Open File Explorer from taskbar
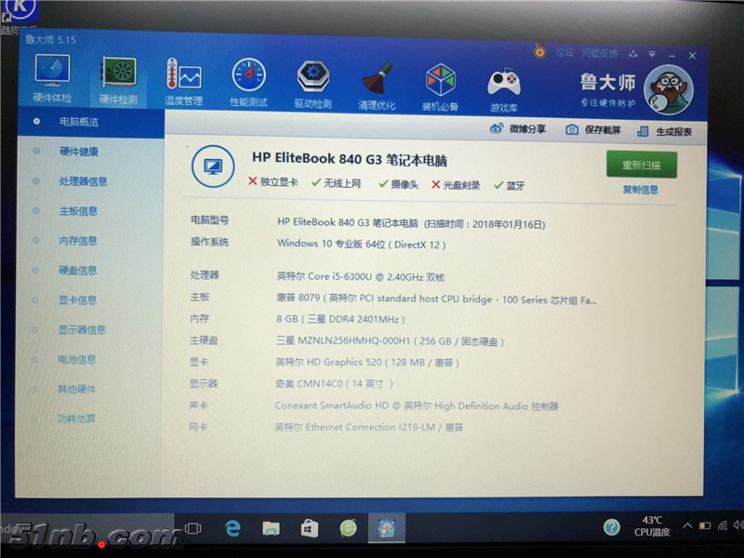 (271, 527)
